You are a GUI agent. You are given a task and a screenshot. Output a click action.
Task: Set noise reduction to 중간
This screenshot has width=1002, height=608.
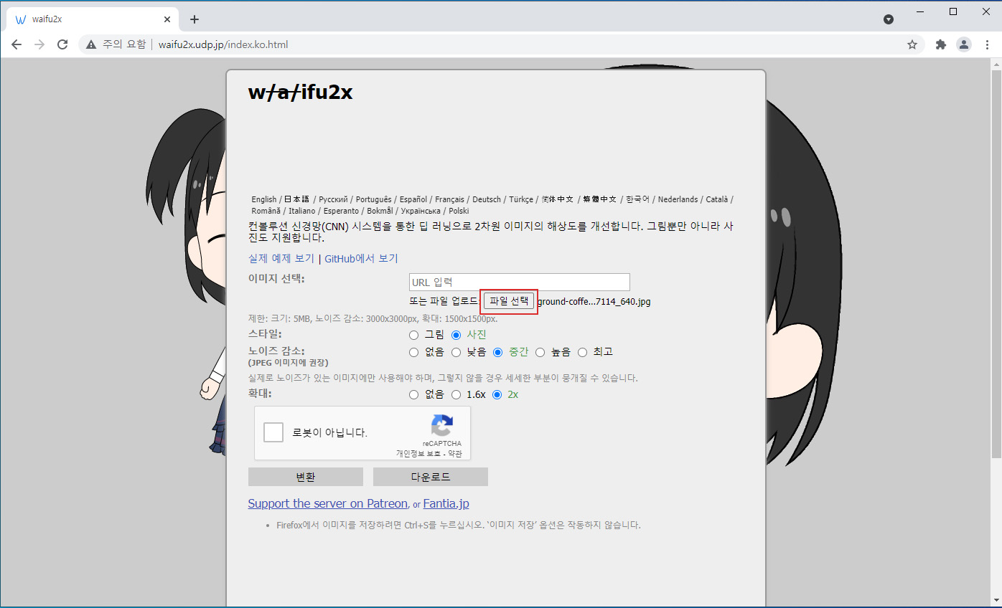pos(497,352)
